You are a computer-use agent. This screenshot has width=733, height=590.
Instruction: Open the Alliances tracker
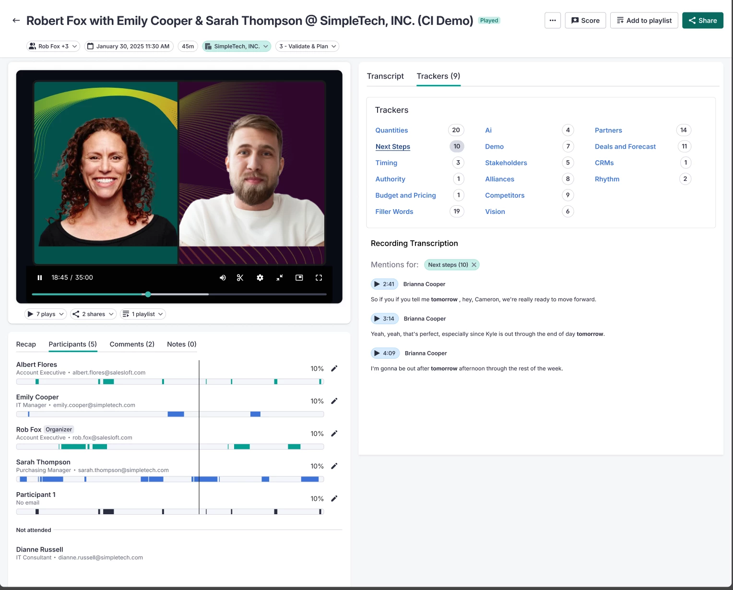(x=499, y=179)
